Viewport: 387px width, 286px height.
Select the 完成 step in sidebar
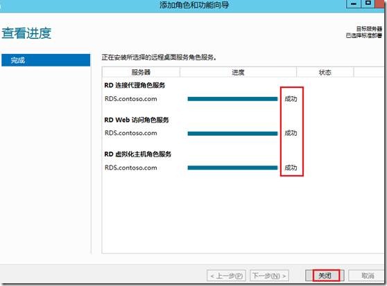click(46, 60)
